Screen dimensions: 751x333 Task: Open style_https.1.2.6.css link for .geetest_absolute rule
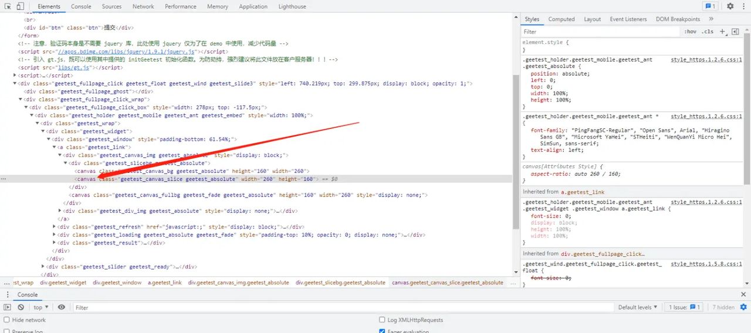click(x=706, y=60)
